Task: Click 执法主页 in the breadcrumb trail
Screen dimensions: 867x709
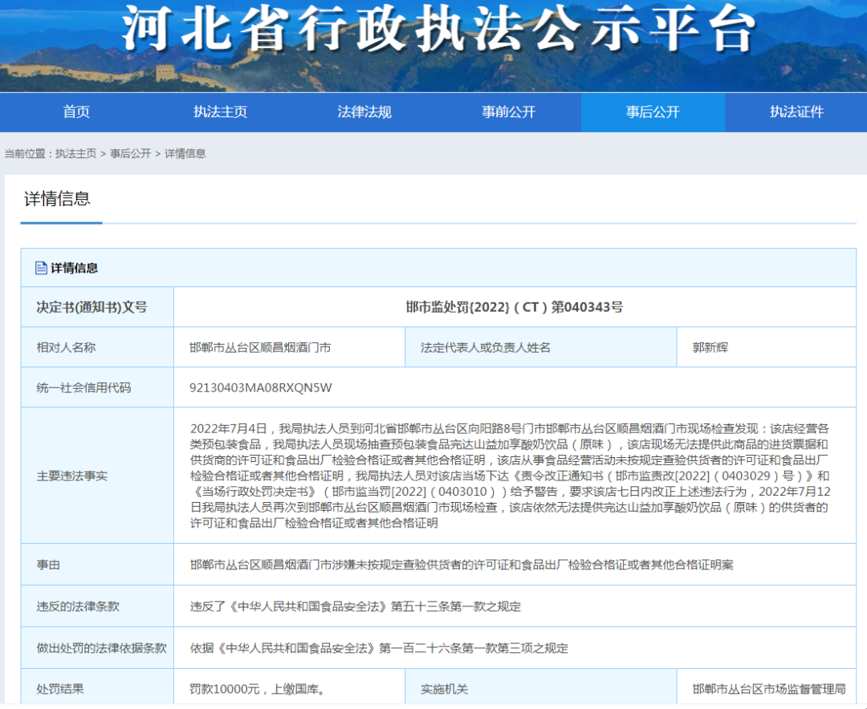Action: tap(75, 153)
